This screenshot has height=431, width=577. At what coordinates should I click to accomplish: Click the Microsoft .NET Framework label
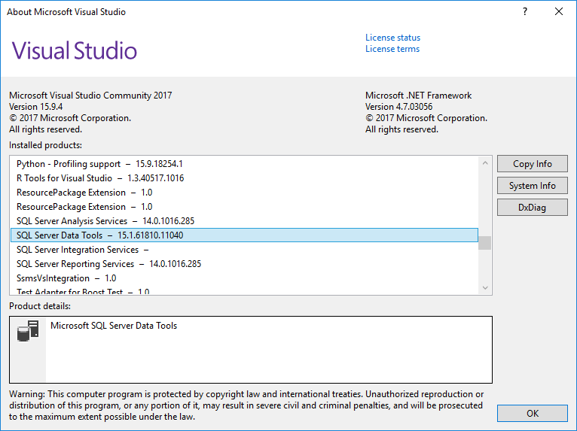(x=418, y=96)
